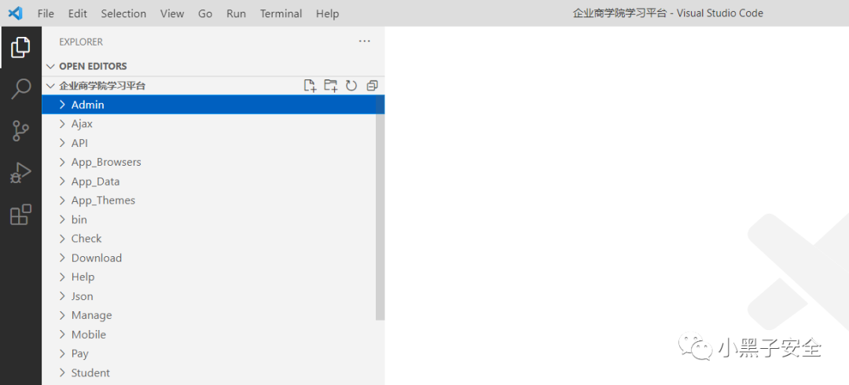Viewport: 849px width, 385px height.
Task: Select the App_Themes folder name
Action: click(104, 200)
